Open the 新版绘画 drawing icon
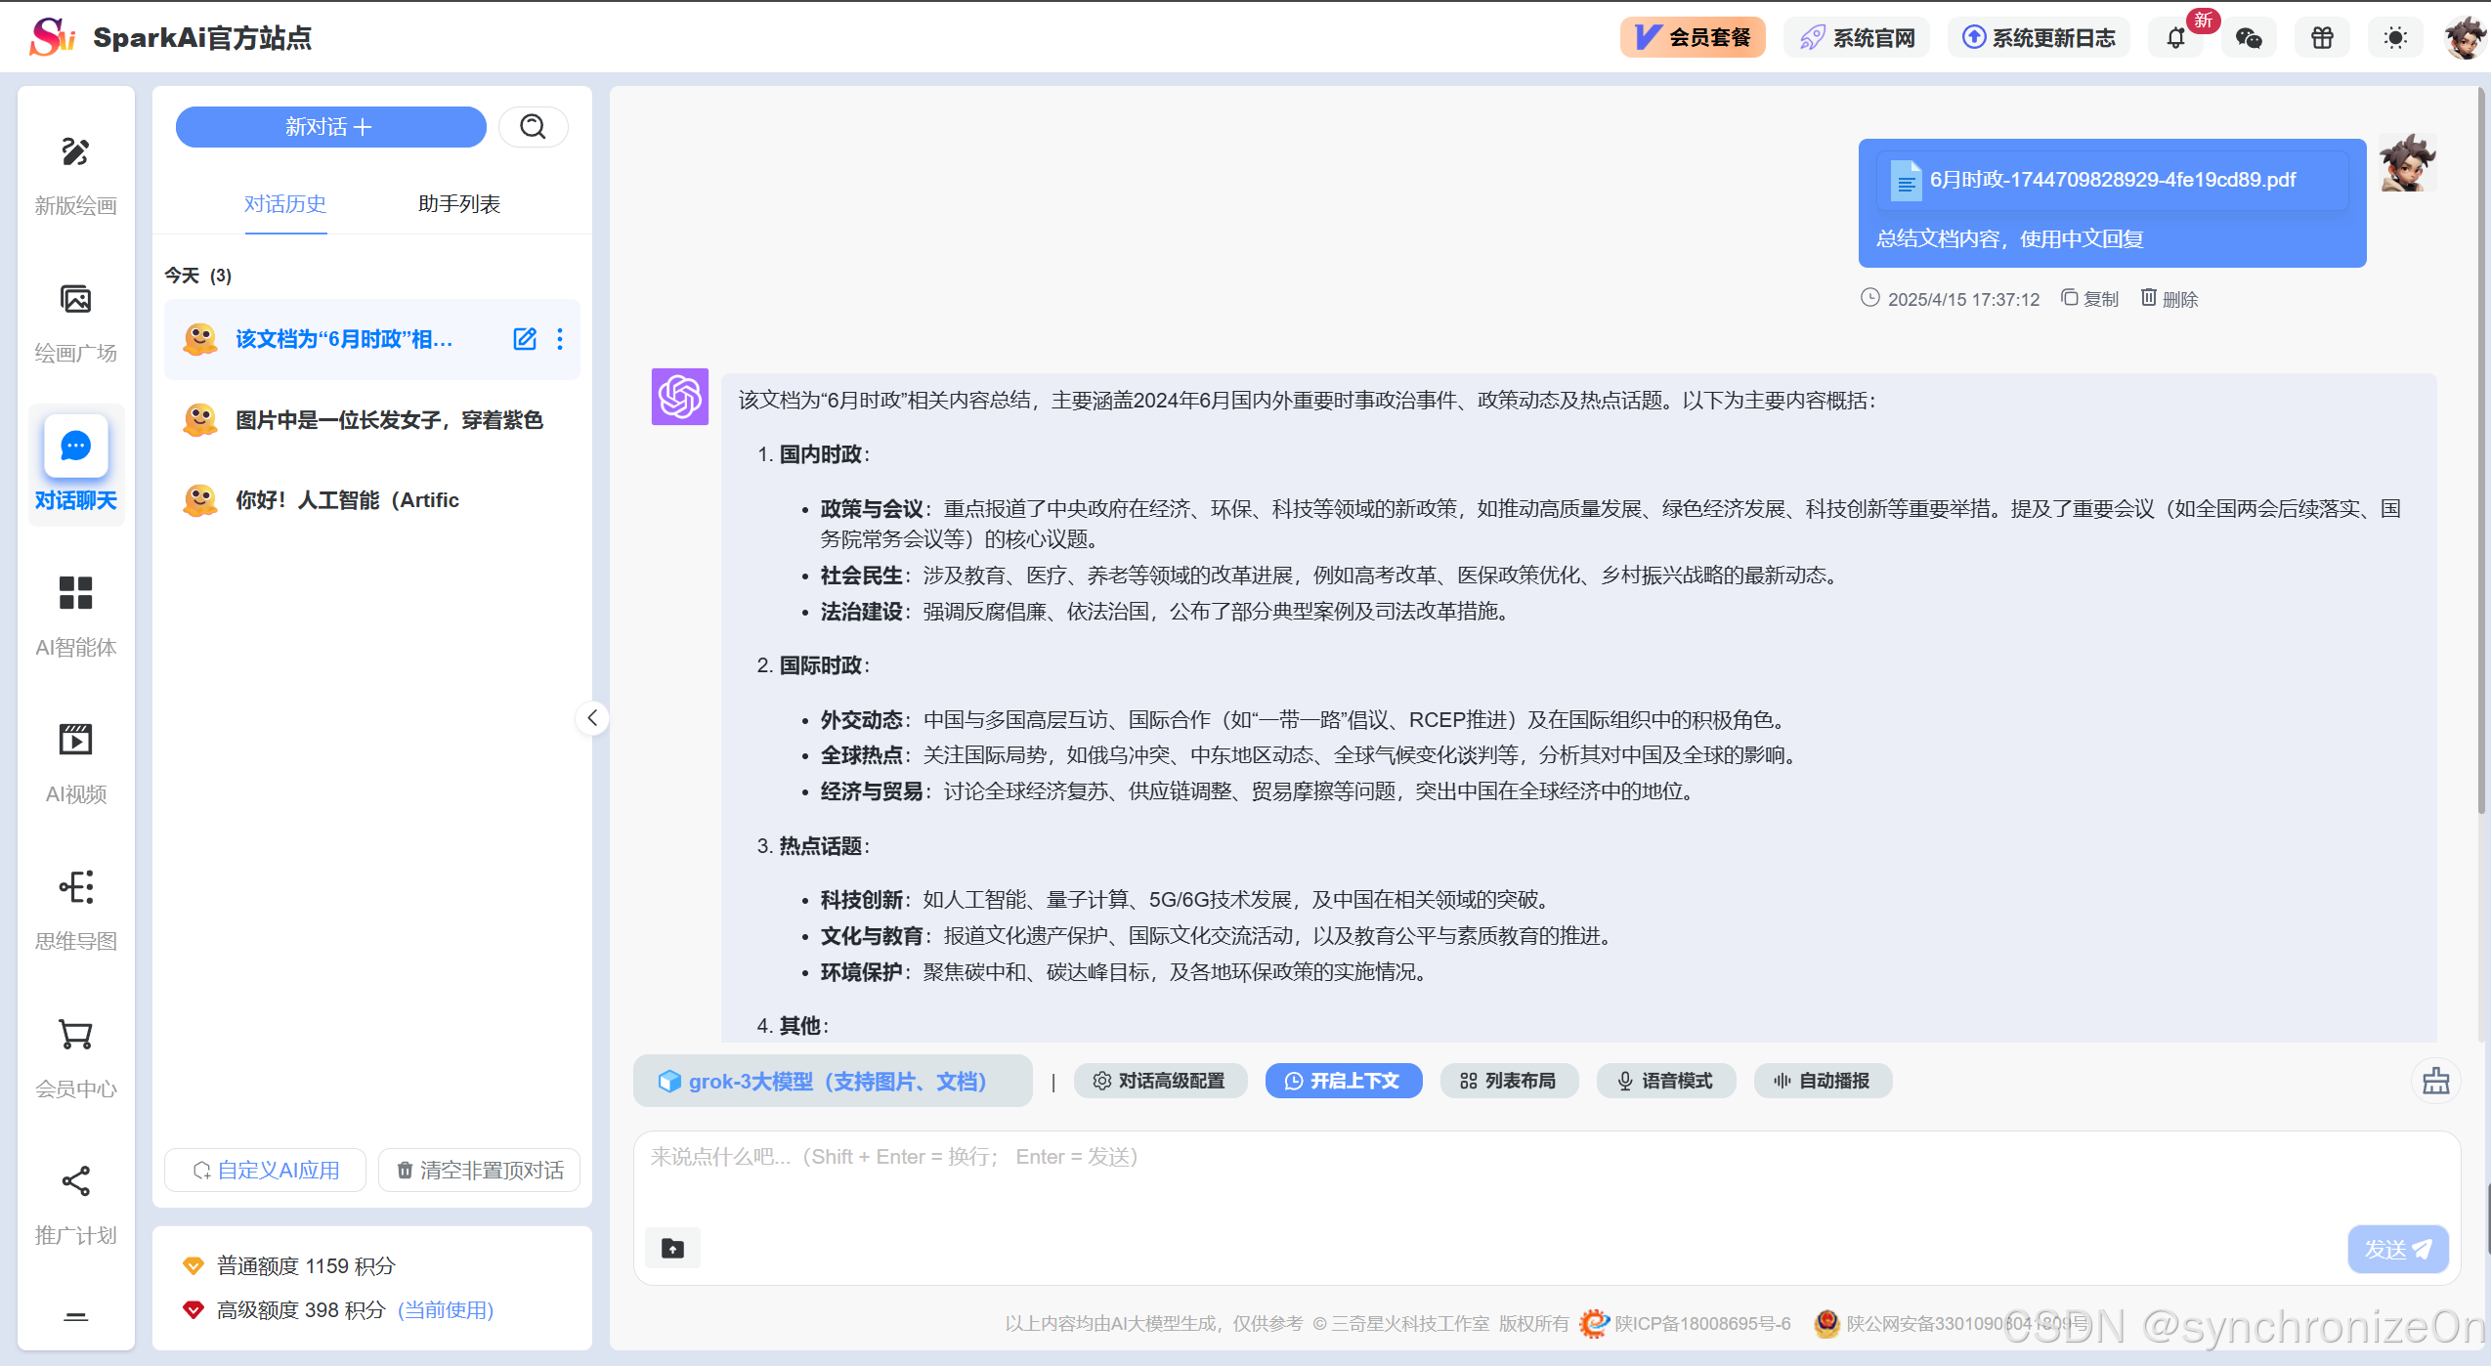 click(x=75, y=152)
